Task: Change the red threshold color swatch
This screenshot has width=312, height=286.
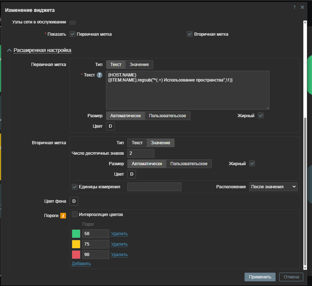Action: tap(76, 255)
